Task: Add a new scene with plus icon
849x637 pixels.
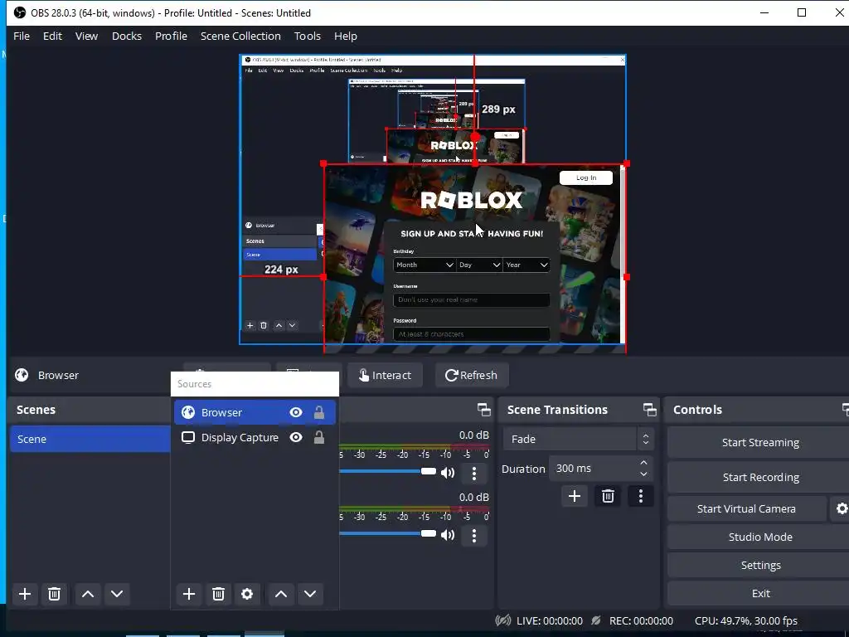Action: point(25,594)
